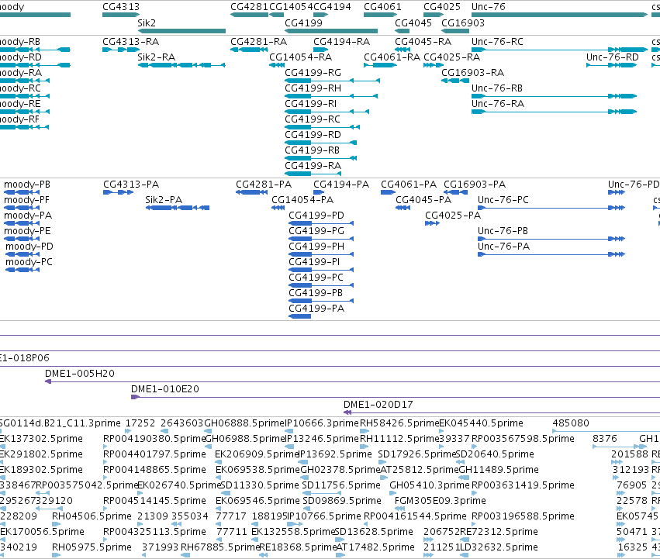Click the CG4025-RA transcript label

tap(451, 57)
